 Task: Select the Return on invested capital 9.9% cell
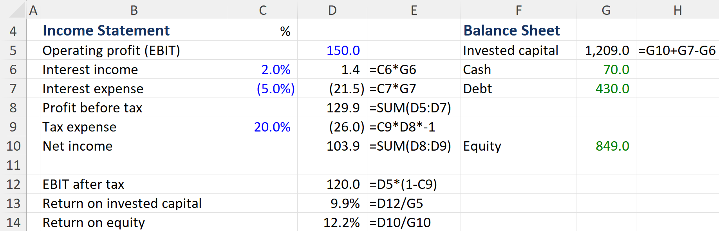click(x=345, y=203)
